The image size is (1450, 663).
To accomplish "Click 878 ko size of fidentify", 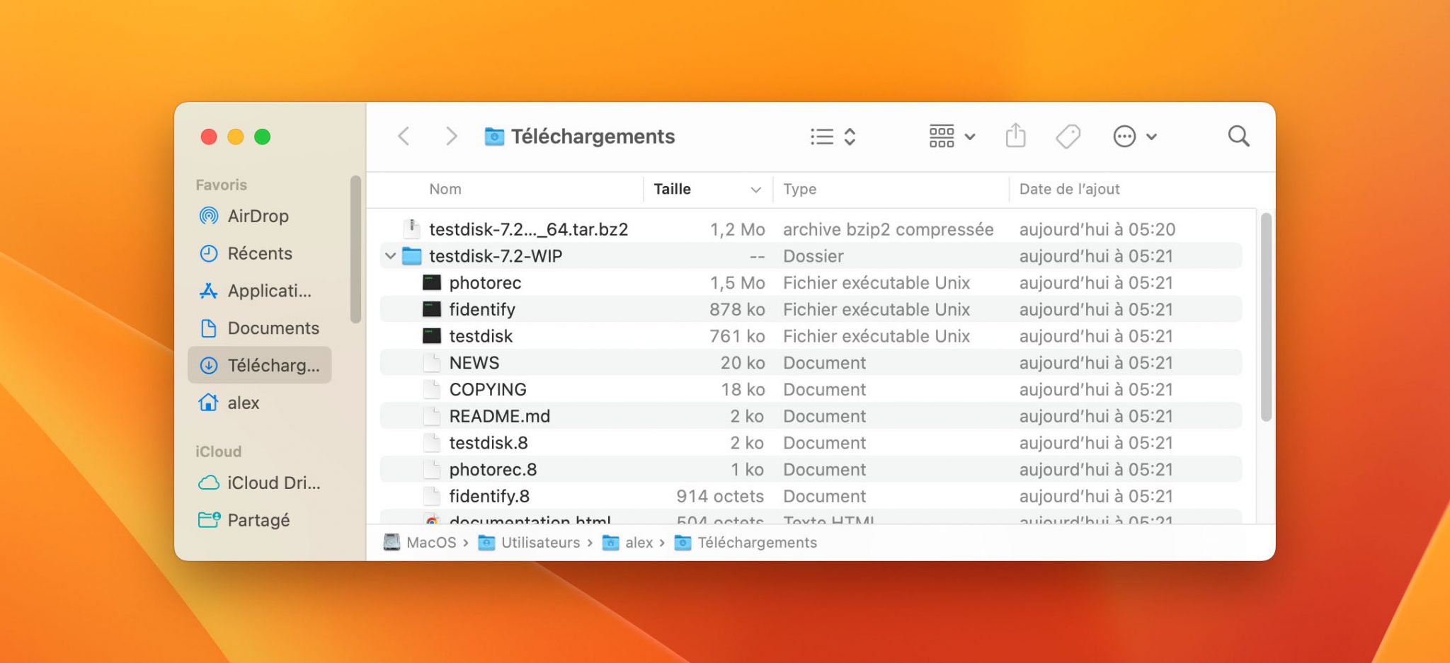I will click(737, 309).
